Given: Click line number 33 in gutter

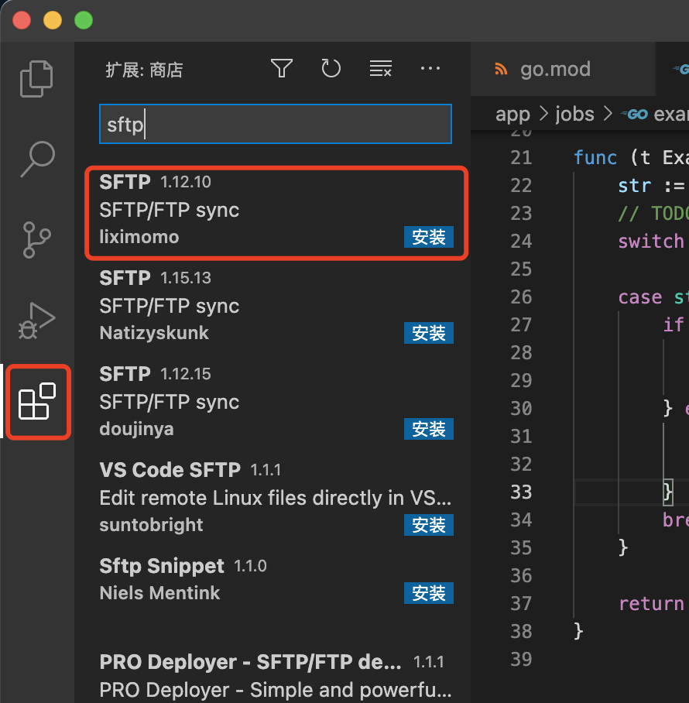Looking at the screenshot, I should pos(521,492).
